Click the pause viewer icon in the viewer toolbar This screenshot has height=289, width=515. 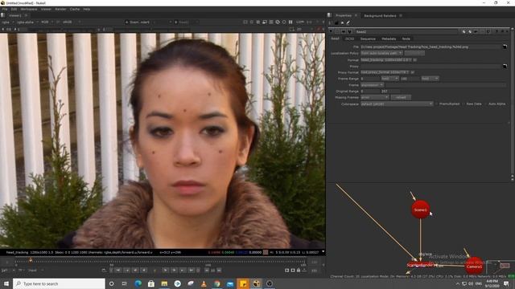(290, 22)
